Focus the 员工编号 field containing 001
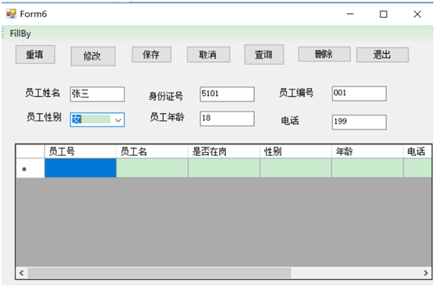Screen dimensions: 435x287 [x=359, y=94]
